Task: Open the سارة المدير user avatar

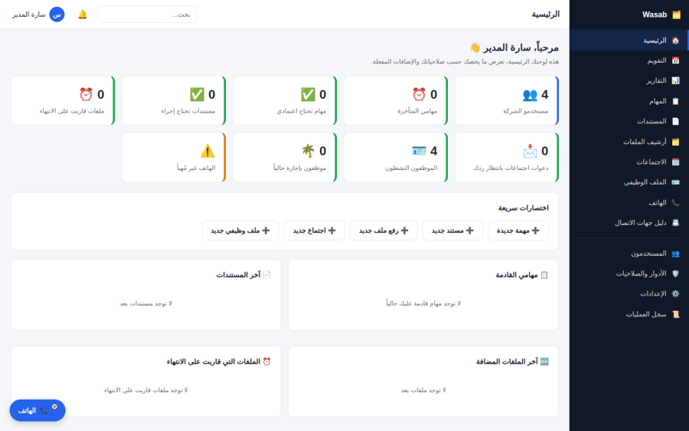Action: click(57, 15)
